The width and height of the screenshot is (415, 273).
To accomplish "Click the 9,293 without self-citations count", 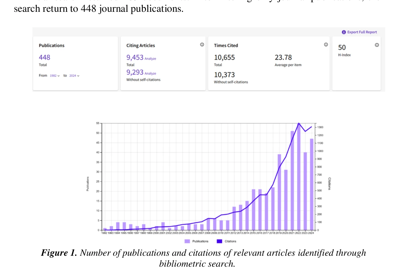I will coord(135,72).
